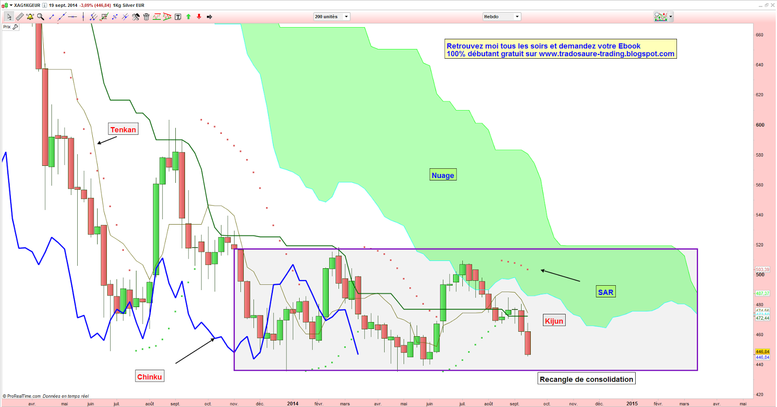The image size is (777, 407).
Task: Click the 19 sept. 2014 date text
Action: pyautogui.click(x=63, y=5)
